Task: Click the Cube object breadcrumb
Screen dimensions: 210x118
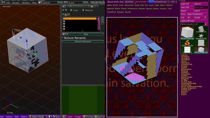Action: click(x=74, y=10)
